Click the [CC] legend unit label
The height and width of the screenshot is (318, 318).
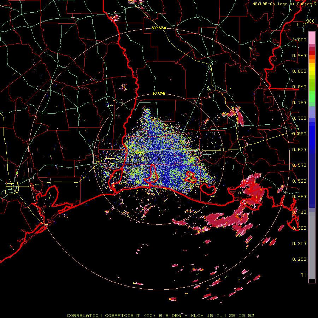(x=302, y=24)
